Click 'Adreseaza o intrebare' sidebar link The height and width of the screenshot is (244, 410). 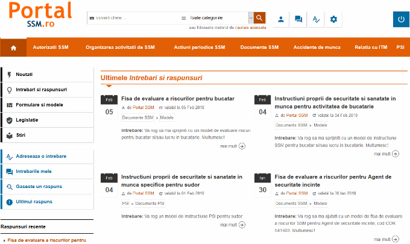pyautogui.click(x=41, y=157)
